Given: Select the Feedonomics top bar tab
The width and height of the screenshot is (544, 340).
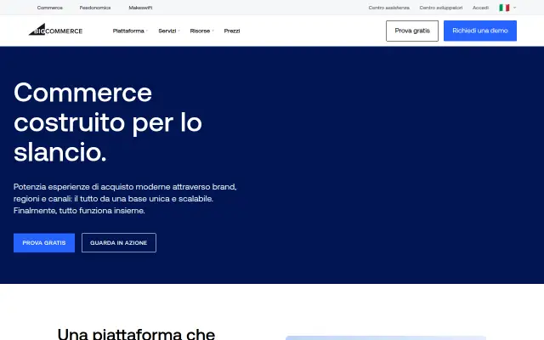Looking at the screenshot, I should 95,8.
